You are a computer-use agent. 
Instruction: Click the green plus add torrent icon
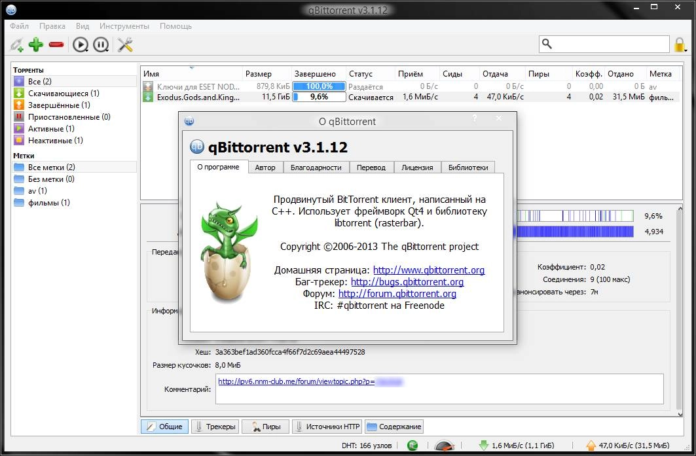click(x=36, y=44)
